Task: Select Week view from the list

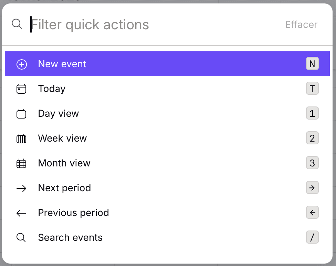Action: [x=62, y=139]
